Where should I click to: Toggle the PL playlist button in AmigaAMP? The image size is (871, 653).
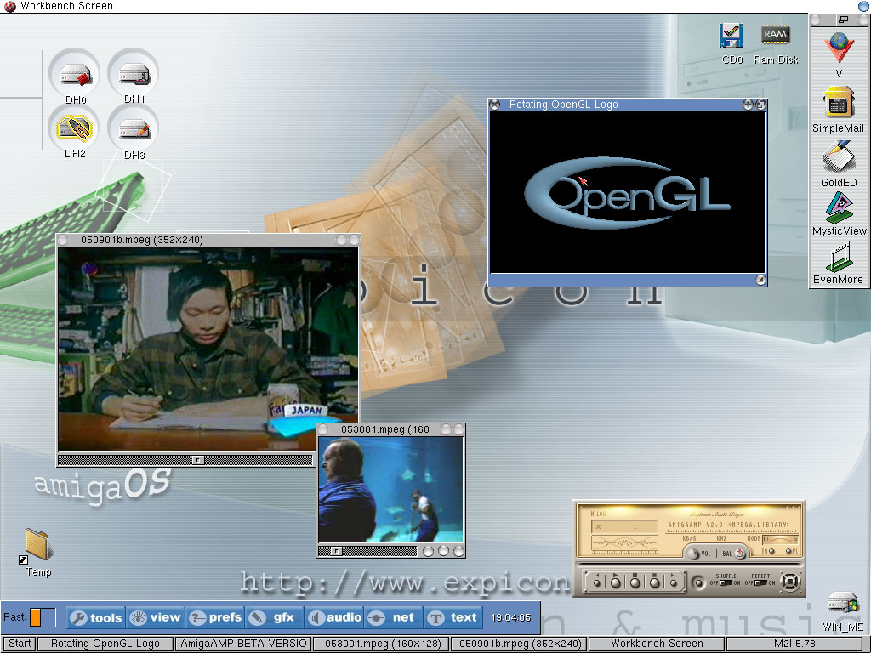[x=789, y=552]
